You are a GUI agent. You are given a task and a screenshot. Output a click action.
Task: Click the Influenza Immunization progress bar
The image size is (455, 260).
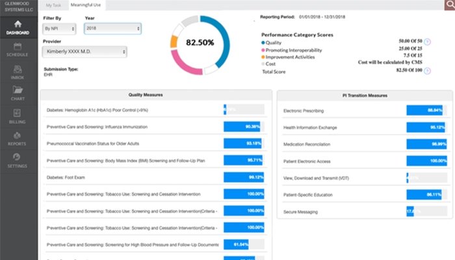tap(243, 127)
